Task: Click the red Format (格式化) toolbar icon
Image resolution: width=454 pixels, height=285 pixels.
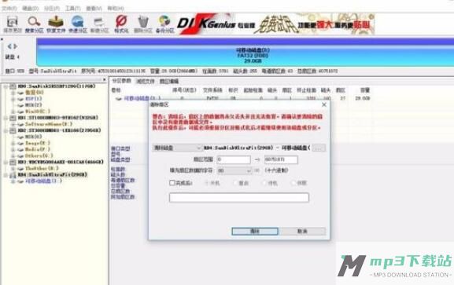Action: (x=121, y=21)
